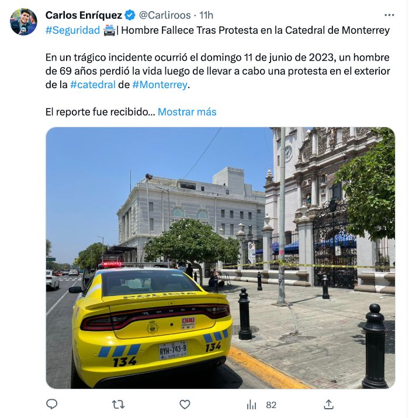Open the reply comment icon
The width and height of the screenshot is (409, 418).
tap(52, 405)
